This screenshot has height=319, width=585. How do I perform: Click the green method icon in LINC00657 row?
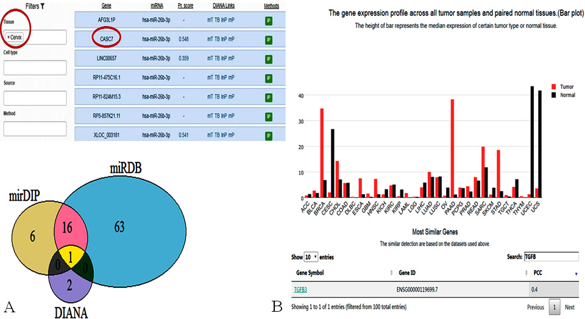[269, 59]
